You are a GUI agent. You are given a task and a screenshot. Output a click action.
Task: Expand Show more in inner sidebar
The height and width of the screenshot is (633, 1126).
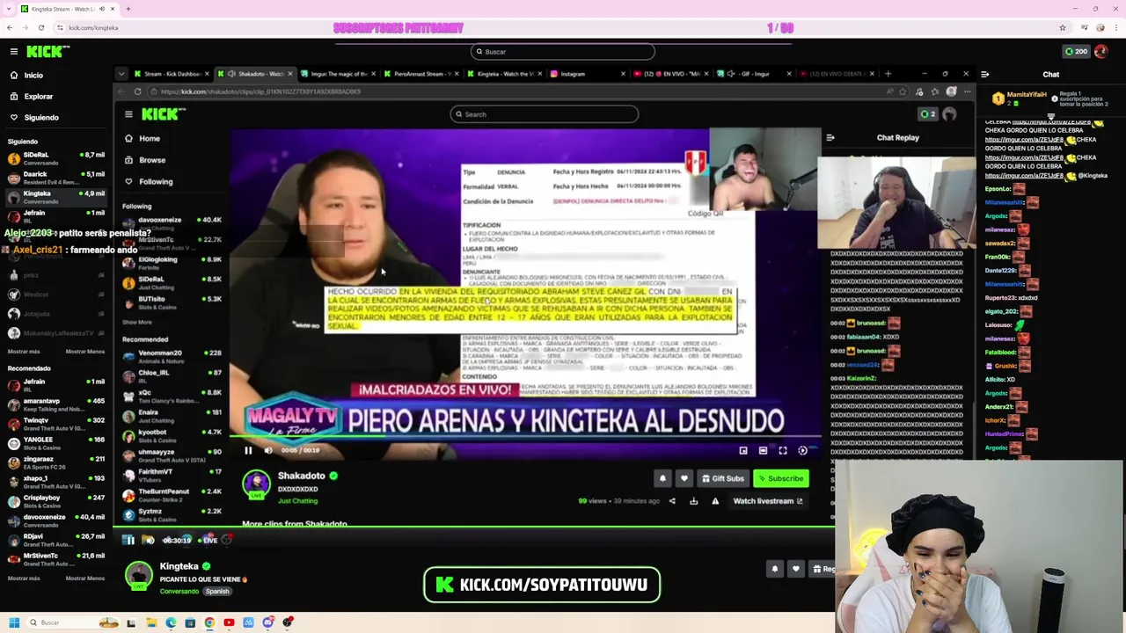point(137,323)
